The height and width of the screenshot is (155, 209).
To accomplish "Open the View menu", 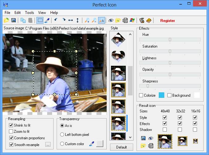I will click(42, 13).
